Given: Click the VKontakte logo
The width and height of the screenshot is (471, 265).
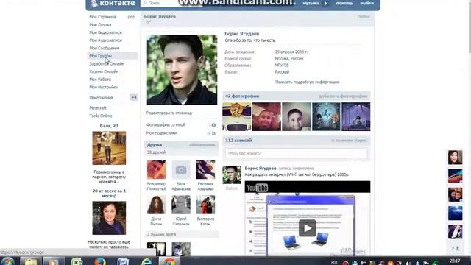Looking at the screenshot, I should pos(113,3).
